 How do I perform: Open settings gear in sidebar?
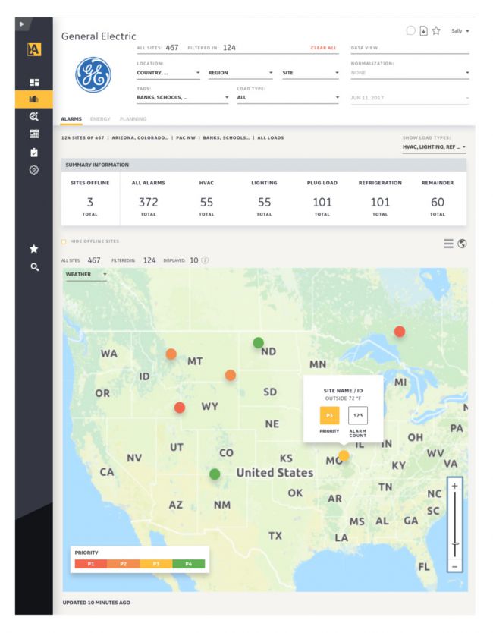pos(34,170)
